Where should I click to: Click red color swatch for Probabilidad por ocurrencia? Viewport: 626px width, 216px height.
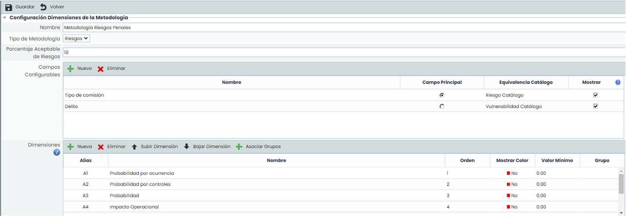coord(508,173)
